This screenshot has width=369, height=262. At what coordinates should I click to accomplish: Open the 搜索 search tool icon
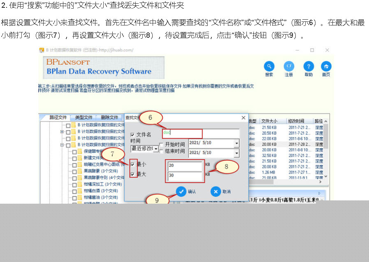269,66
